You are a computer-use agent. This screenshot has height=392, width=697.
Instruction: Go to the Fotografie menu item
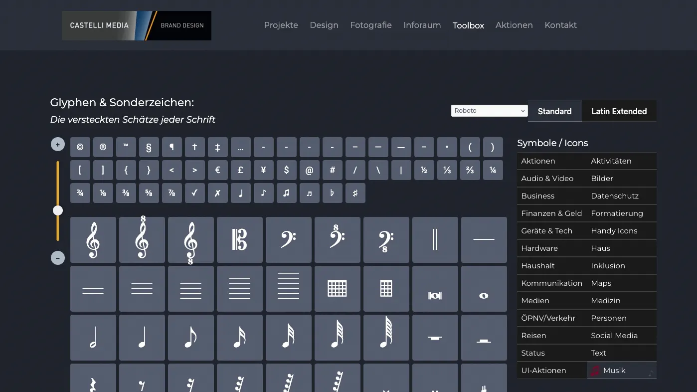(x=371, y=25)
